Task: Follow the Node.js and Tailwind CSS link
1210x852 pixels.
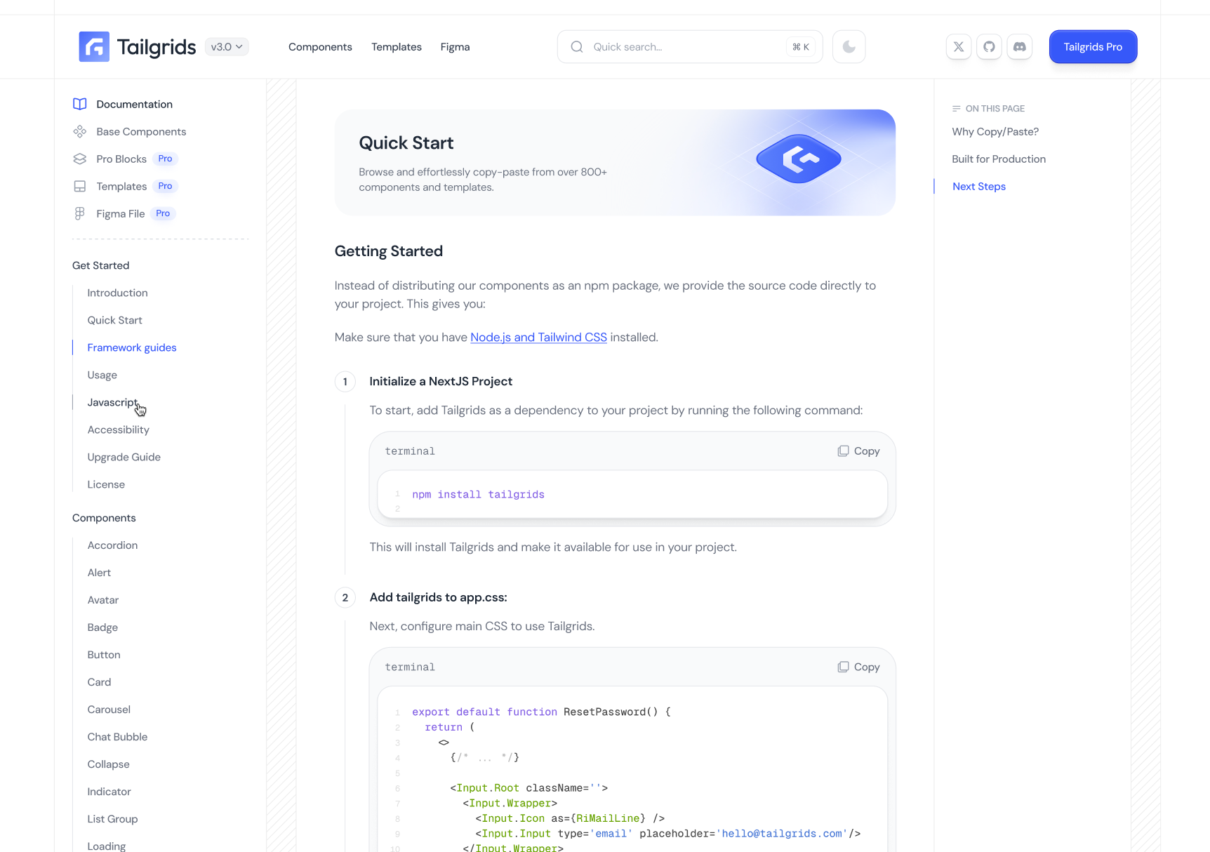Action: [x=538, y=337]
